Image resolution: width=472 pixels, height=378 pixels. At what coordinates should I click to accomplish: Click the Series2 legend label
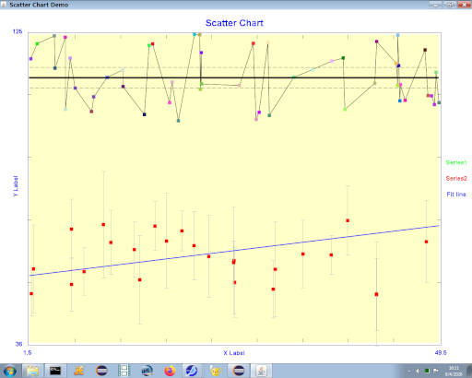click(456, 179)
